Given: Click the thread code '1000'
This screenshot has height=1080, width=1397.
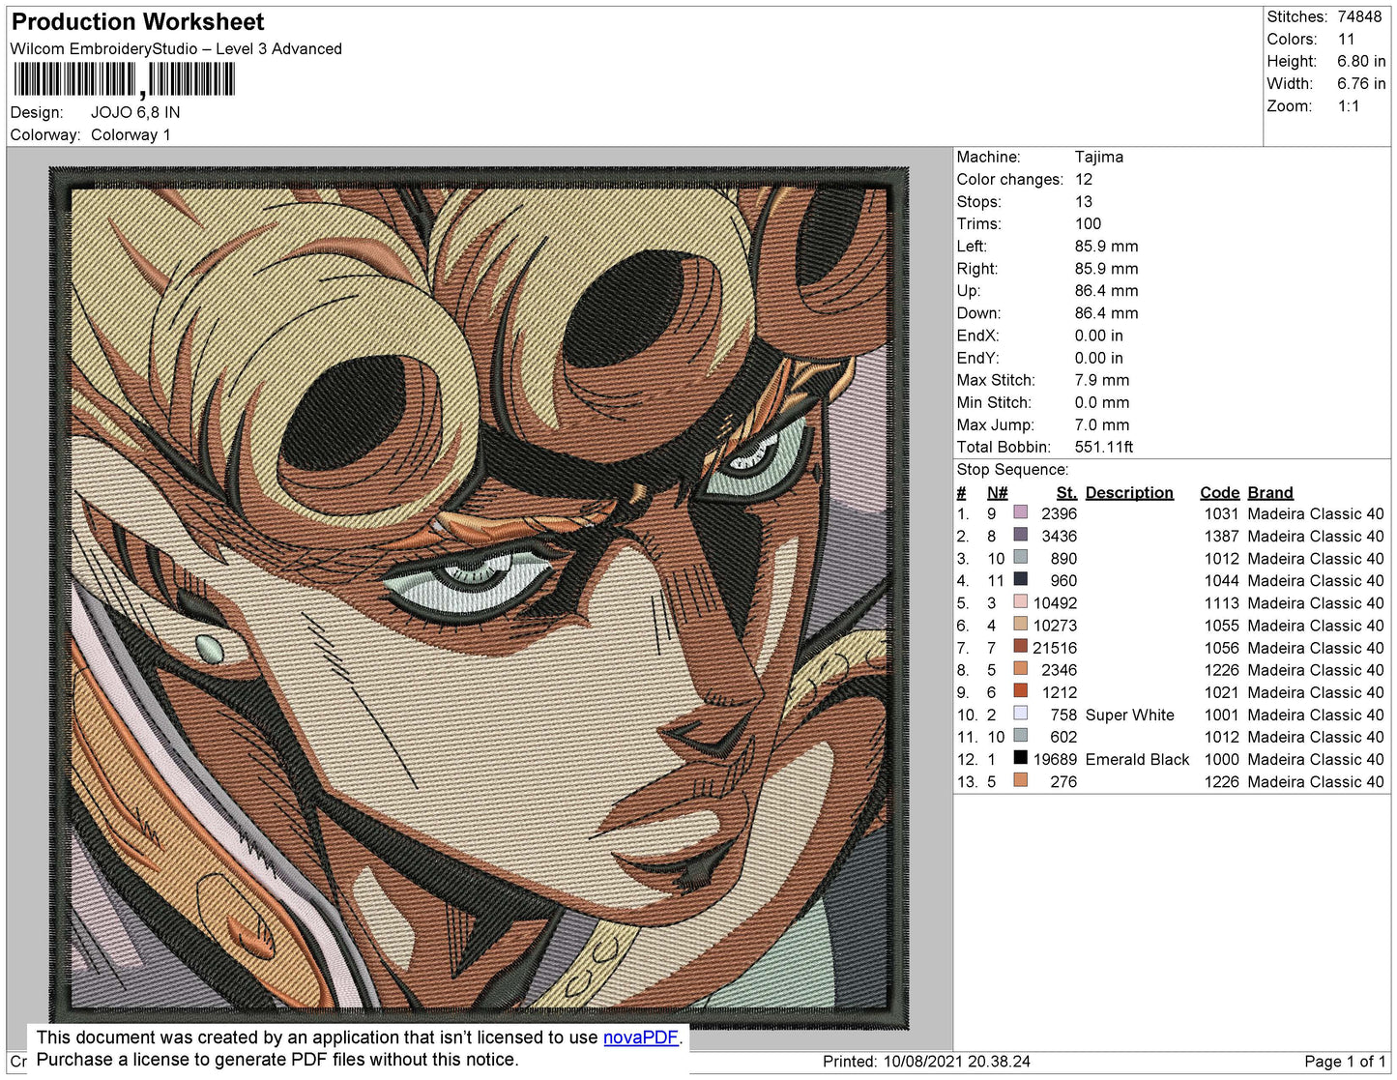Looking at the screenshot, I should [1221, 759].
